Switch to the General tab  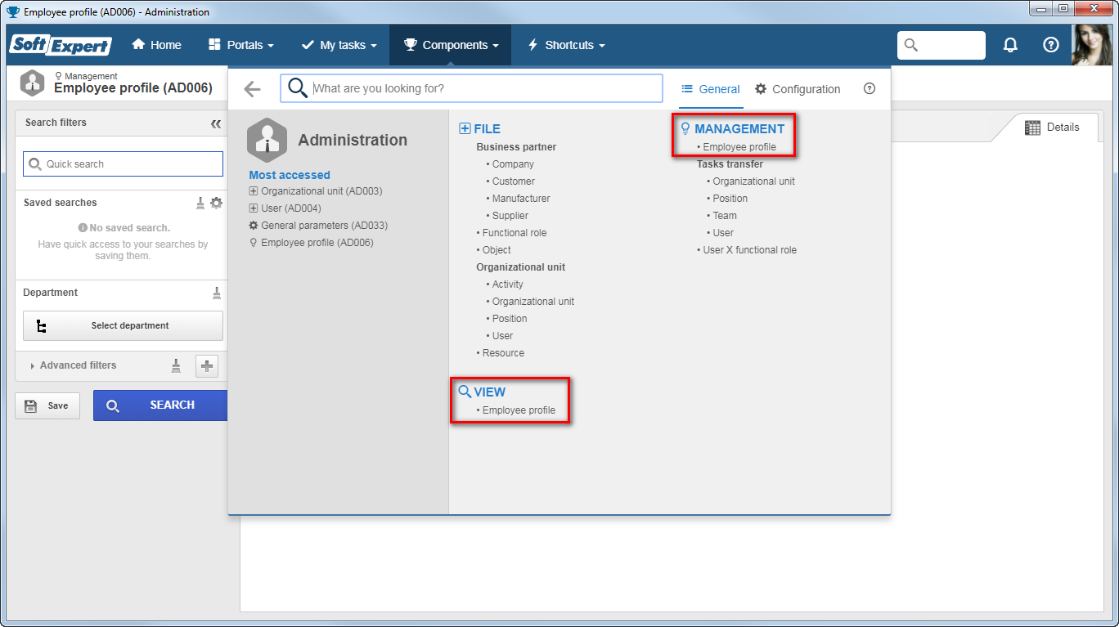(x=711, y=89)
